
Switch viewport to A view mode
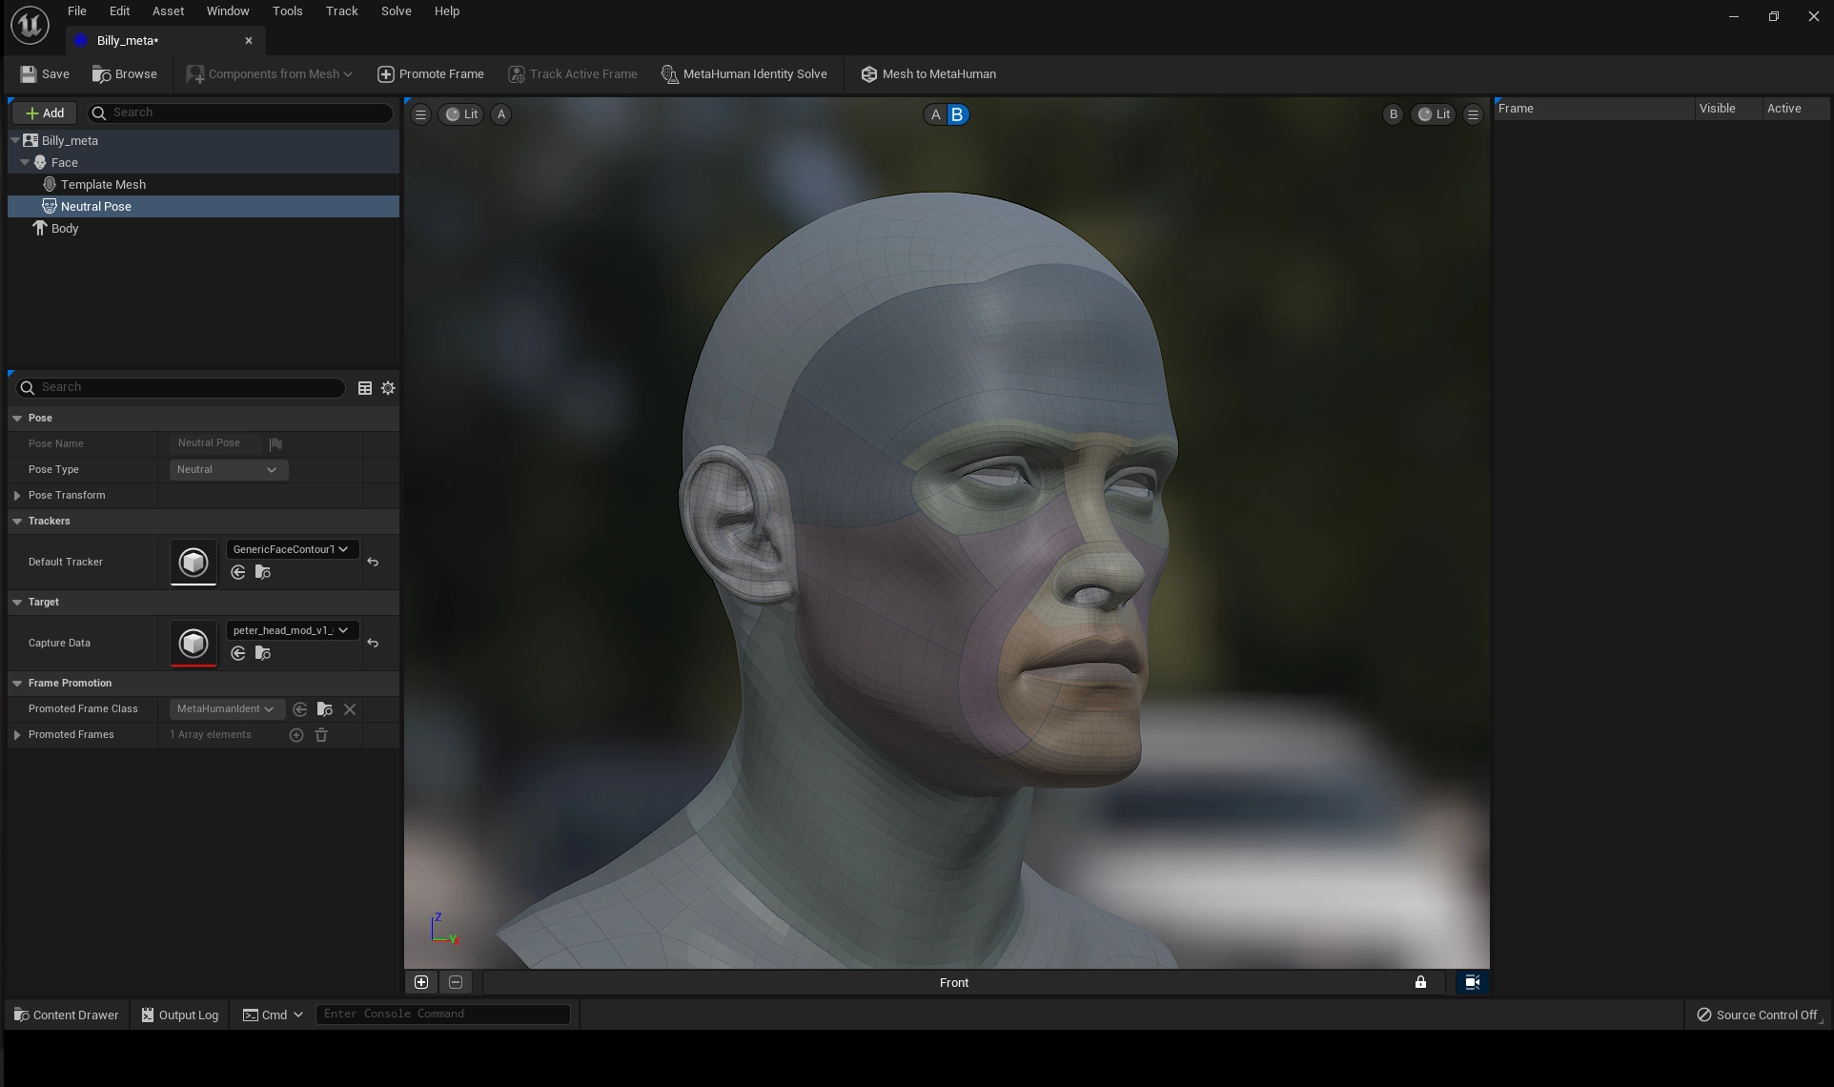click(x=935, y=114)
